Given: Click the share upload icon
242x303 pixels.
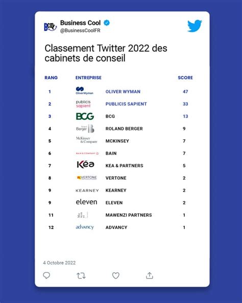Looking at the screenshot, I should pyautogui.click(x=150, y=275).
